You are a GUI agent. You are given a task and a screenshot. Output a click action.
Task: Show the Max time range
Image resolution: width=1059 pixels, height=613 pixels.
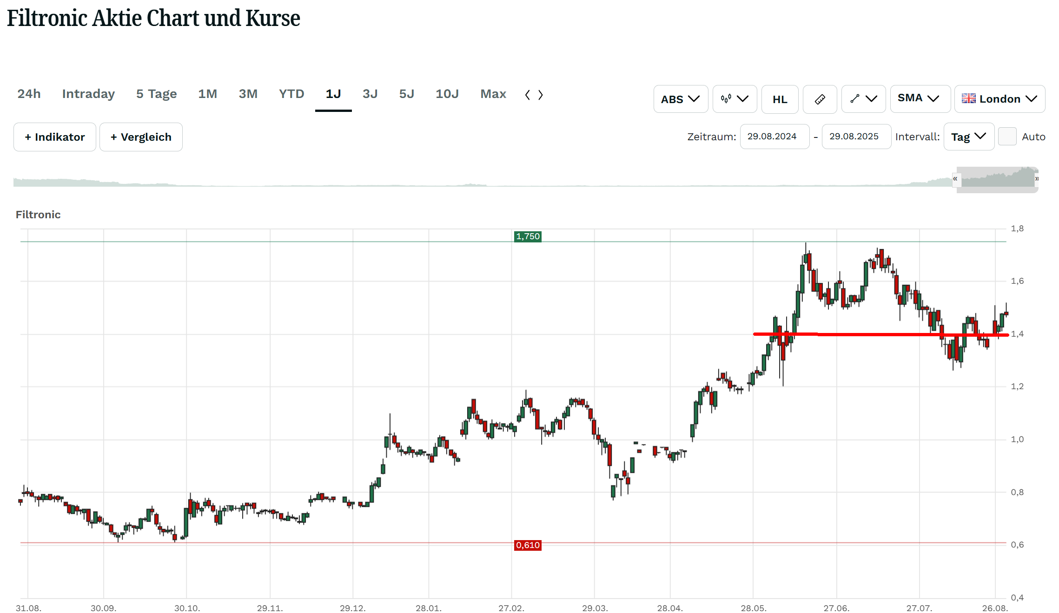493,94
